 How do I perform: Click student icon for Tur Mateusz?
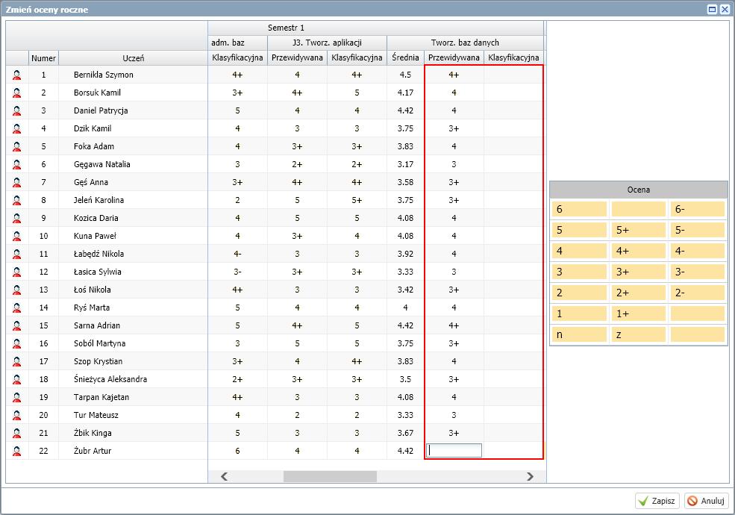(17, 415)
